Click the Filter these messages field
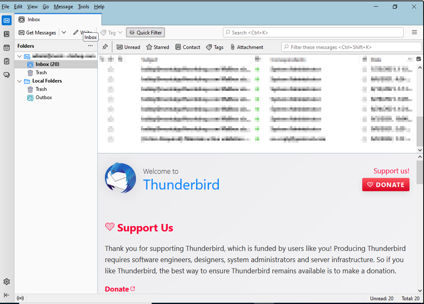Image resolution: width=424 pixels, height=304 pixels. point(351,47)
